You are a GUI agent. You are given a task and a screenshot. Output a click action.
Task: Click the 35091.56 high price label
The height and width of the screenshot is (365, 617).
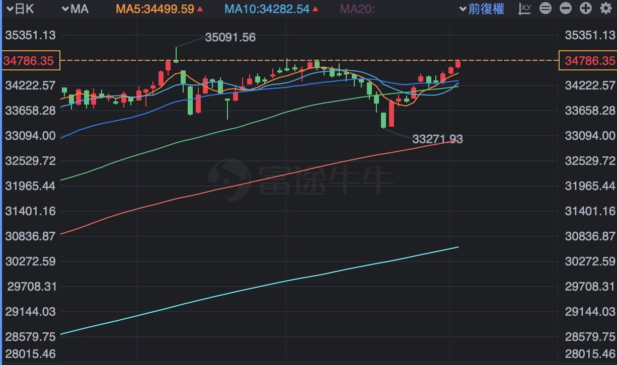(x=230, y=37)
